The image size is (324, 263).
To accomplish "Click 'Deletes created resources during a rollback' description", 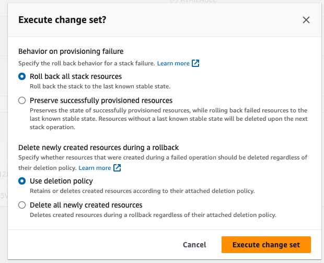I will coord(153,215).
